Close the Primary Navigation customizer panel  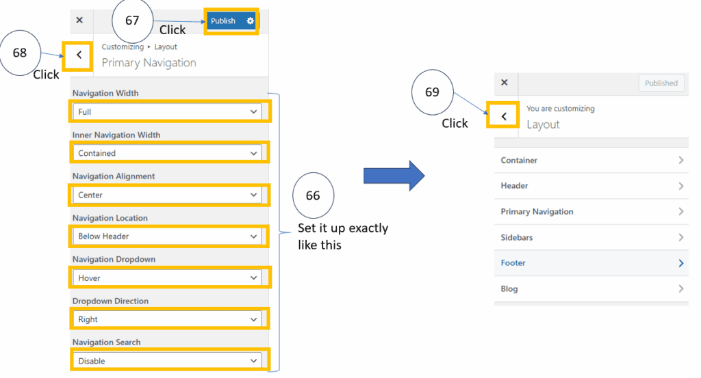79,21
